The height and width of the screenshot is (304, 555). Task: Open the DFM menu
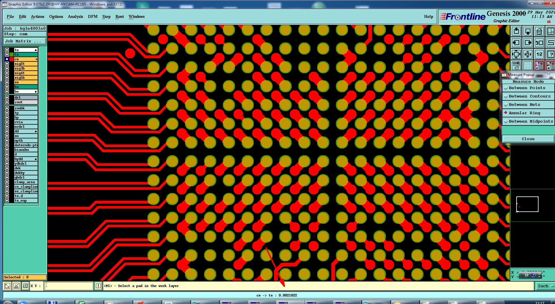point(93,16)
